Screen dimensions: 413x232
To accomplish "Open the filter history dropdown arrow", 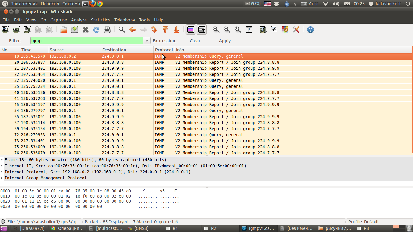I will coord(147,41).
